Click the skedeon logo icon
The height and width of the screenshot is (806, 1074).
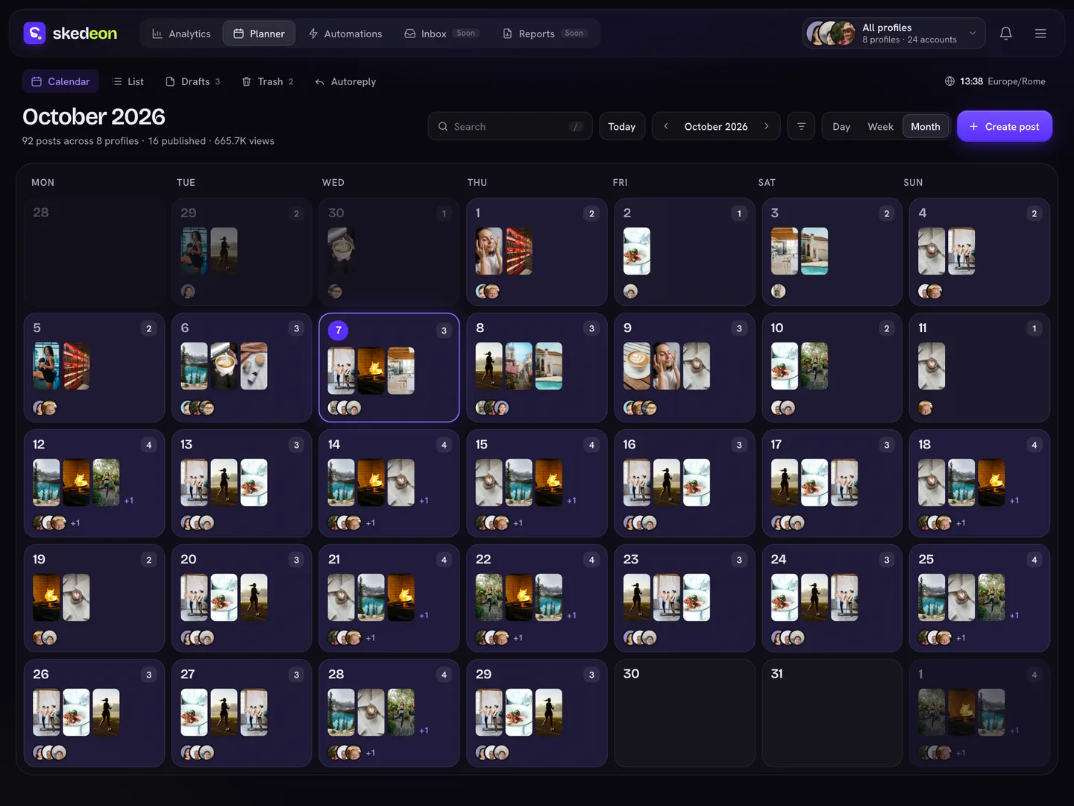[34, 33]
